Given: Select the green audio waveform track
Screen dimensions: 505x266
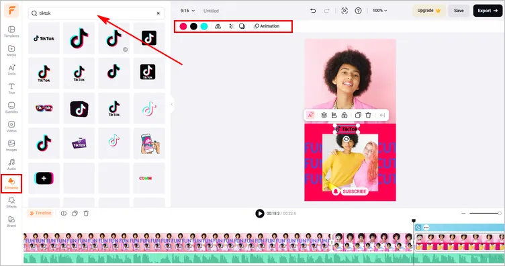Looking at the screenshot, I should pyautogui.click(x=264, y=259).
